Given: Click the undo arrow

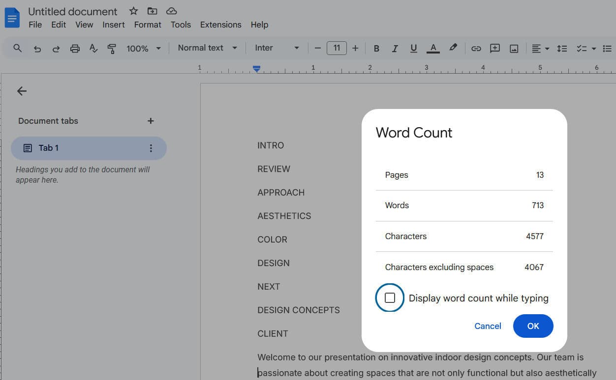Looking at the screenshot, I should coord(37,48).
